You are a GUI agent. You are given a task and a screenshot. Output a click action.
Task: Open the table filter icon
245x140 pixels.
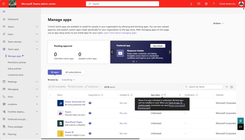[x=227, y=87]
